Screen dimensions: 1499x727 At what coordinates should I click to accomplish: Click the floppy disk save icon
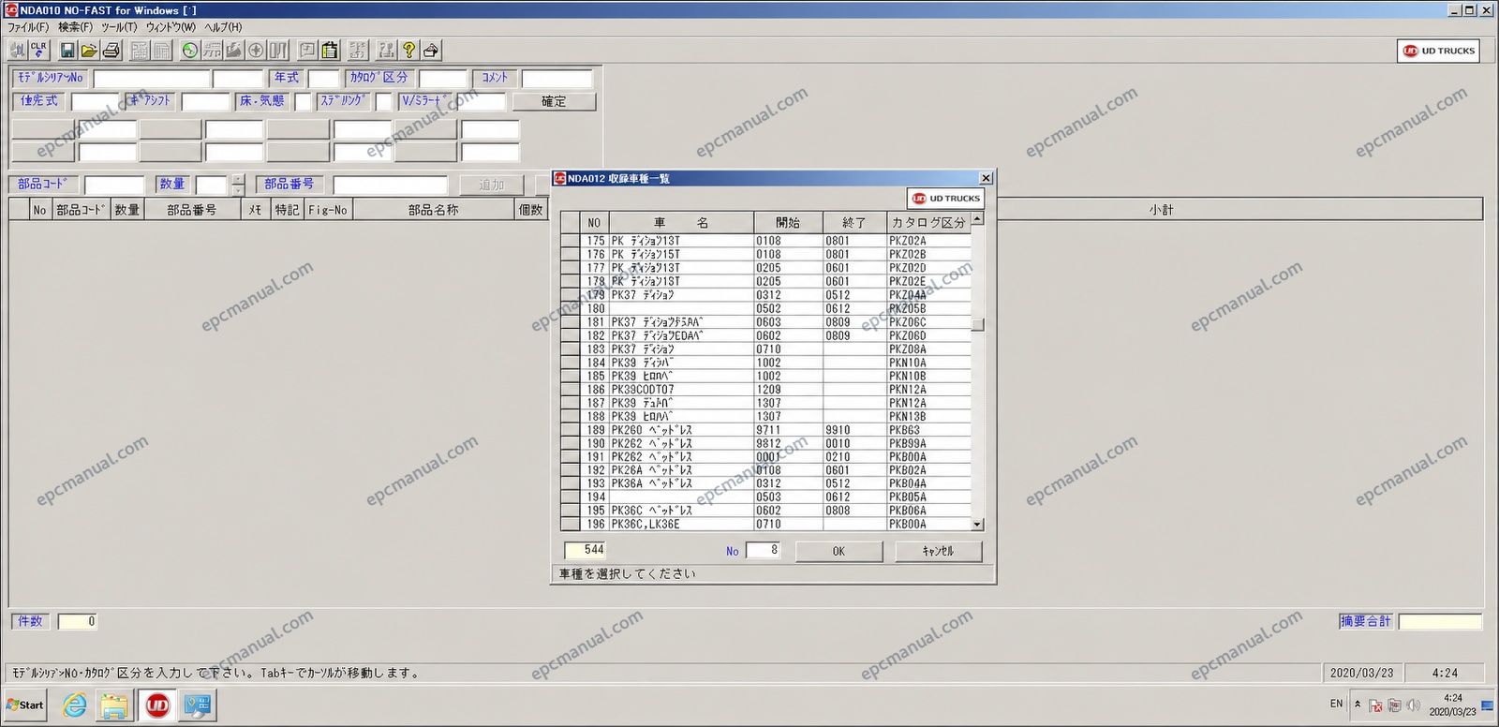point(67,51)
